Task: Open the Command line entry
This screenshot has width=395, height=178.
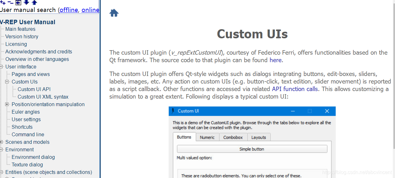Action: point(28,134)
